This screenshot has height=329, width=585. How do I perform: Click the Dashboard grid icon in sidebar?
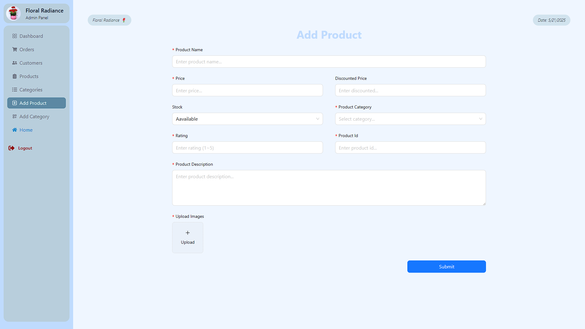point(14,36)
